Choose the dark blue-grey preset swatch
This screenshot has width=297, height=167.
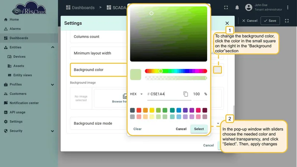(x=133, y=110)
